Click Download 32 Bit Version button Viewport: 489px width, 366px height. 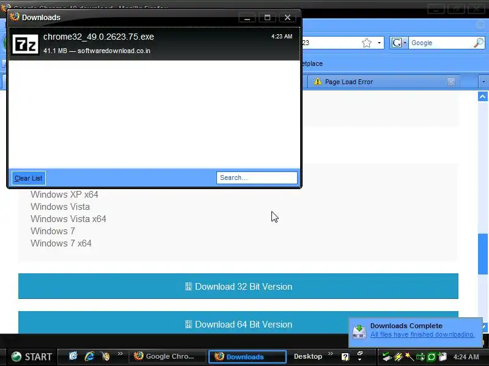tap(238, 286)
